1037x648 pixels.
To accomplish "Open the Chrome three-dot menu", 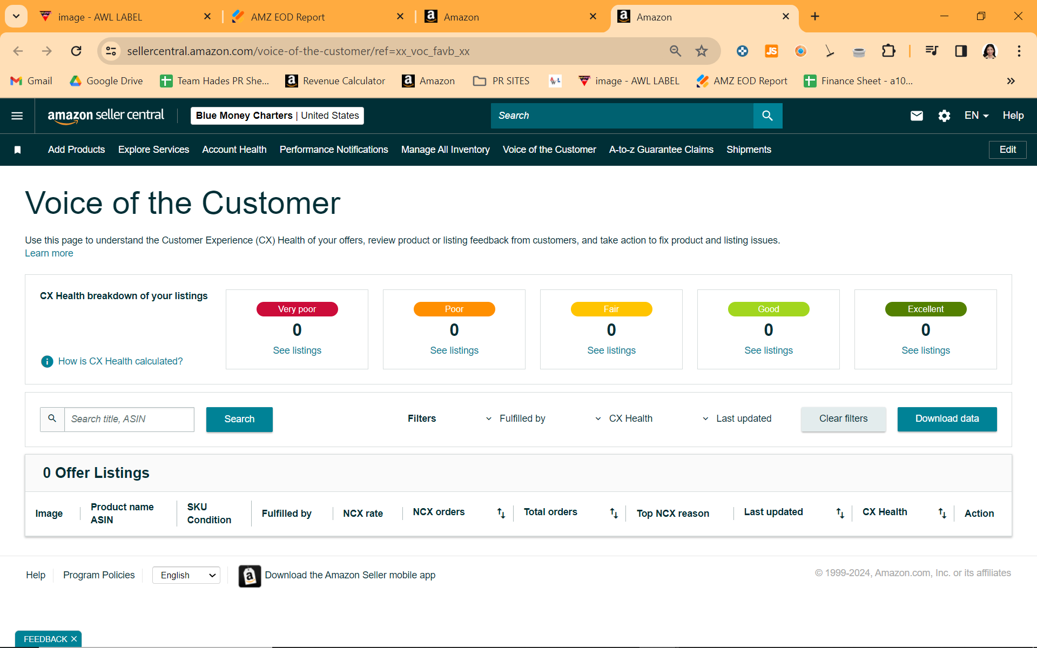I will pos(1019,51).
